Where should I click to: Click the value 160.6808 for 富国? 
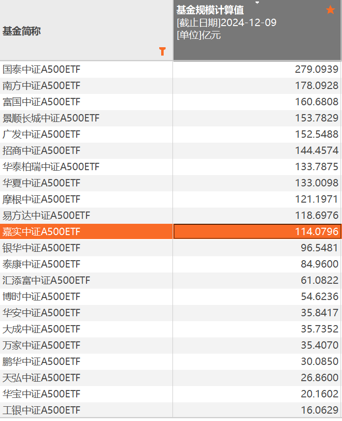[316, 102]
